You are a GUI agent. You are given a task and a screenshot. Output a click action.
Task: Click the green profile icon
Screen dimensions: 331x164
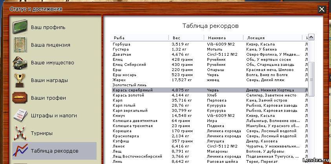tap(20, 27)
